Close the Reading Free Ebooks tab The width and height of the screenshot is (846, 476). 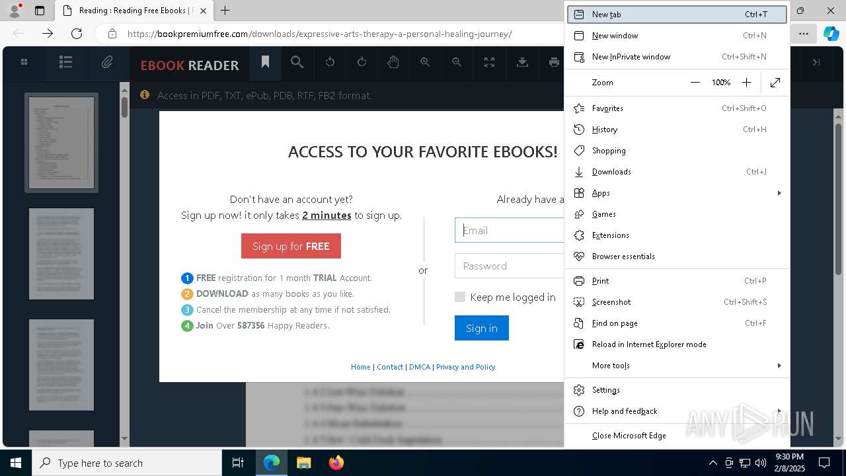(x=203, y=11)
